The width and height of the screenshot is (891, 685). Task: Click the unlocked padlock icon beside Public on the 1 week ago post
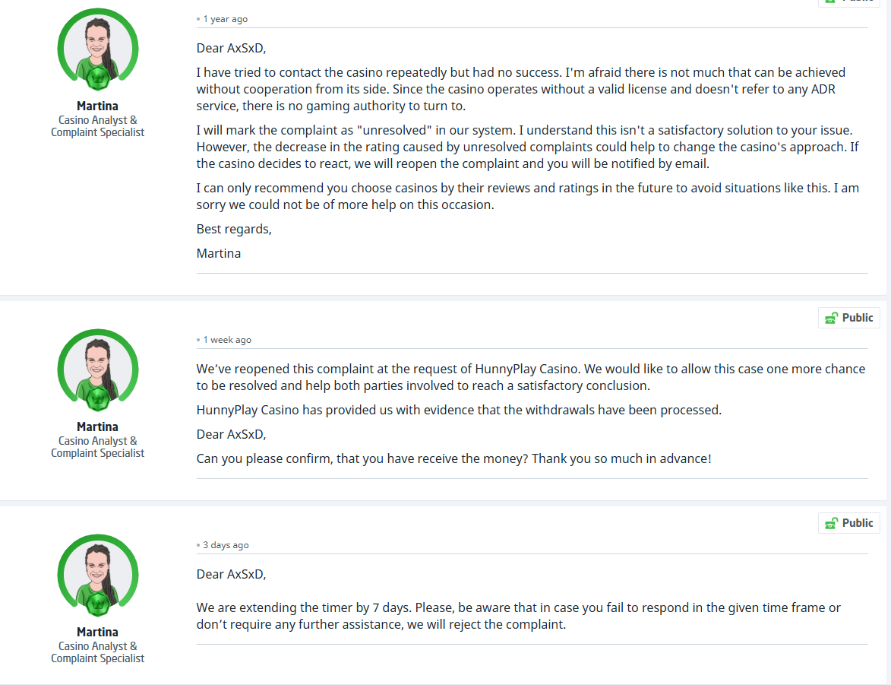831,318
